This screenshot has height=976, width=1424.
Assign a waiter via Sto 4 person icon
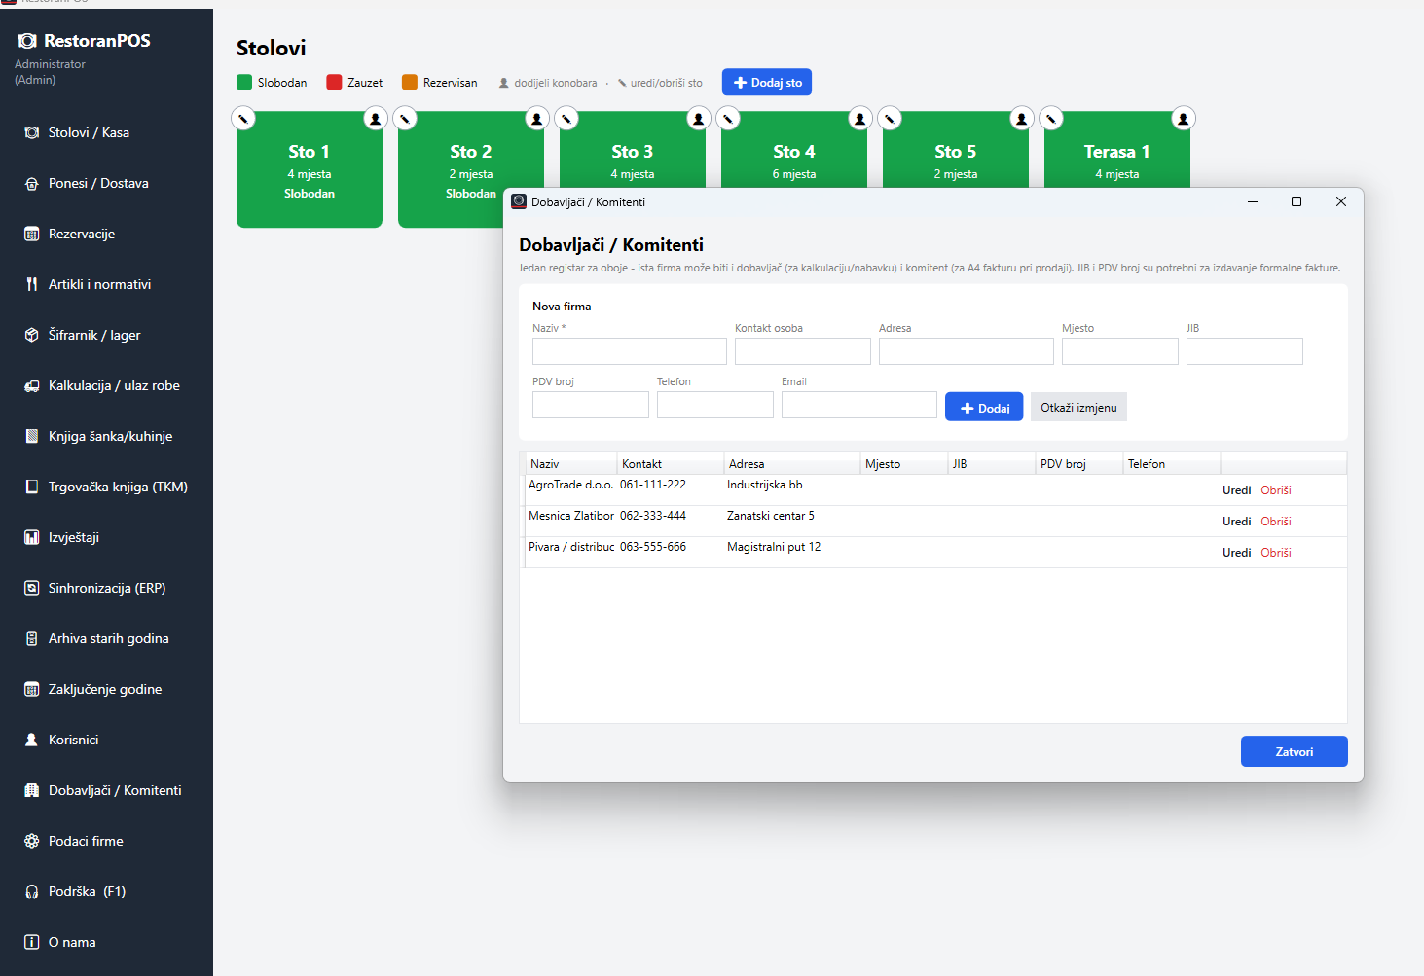859,119
